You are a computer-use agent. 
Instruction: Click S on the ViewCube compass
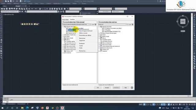coord(183,27)
